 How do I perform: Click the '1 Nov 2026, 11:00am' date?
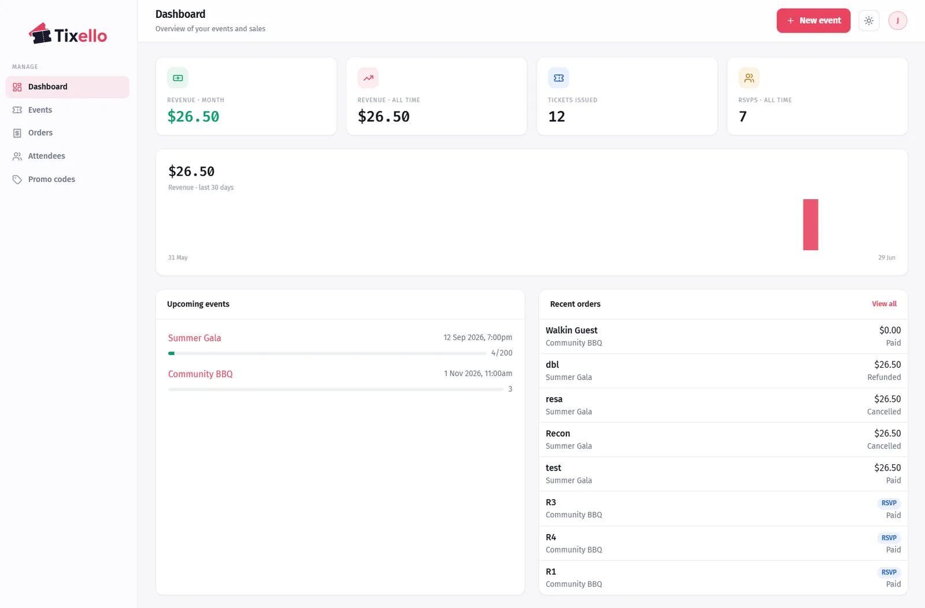coord(478,374)
